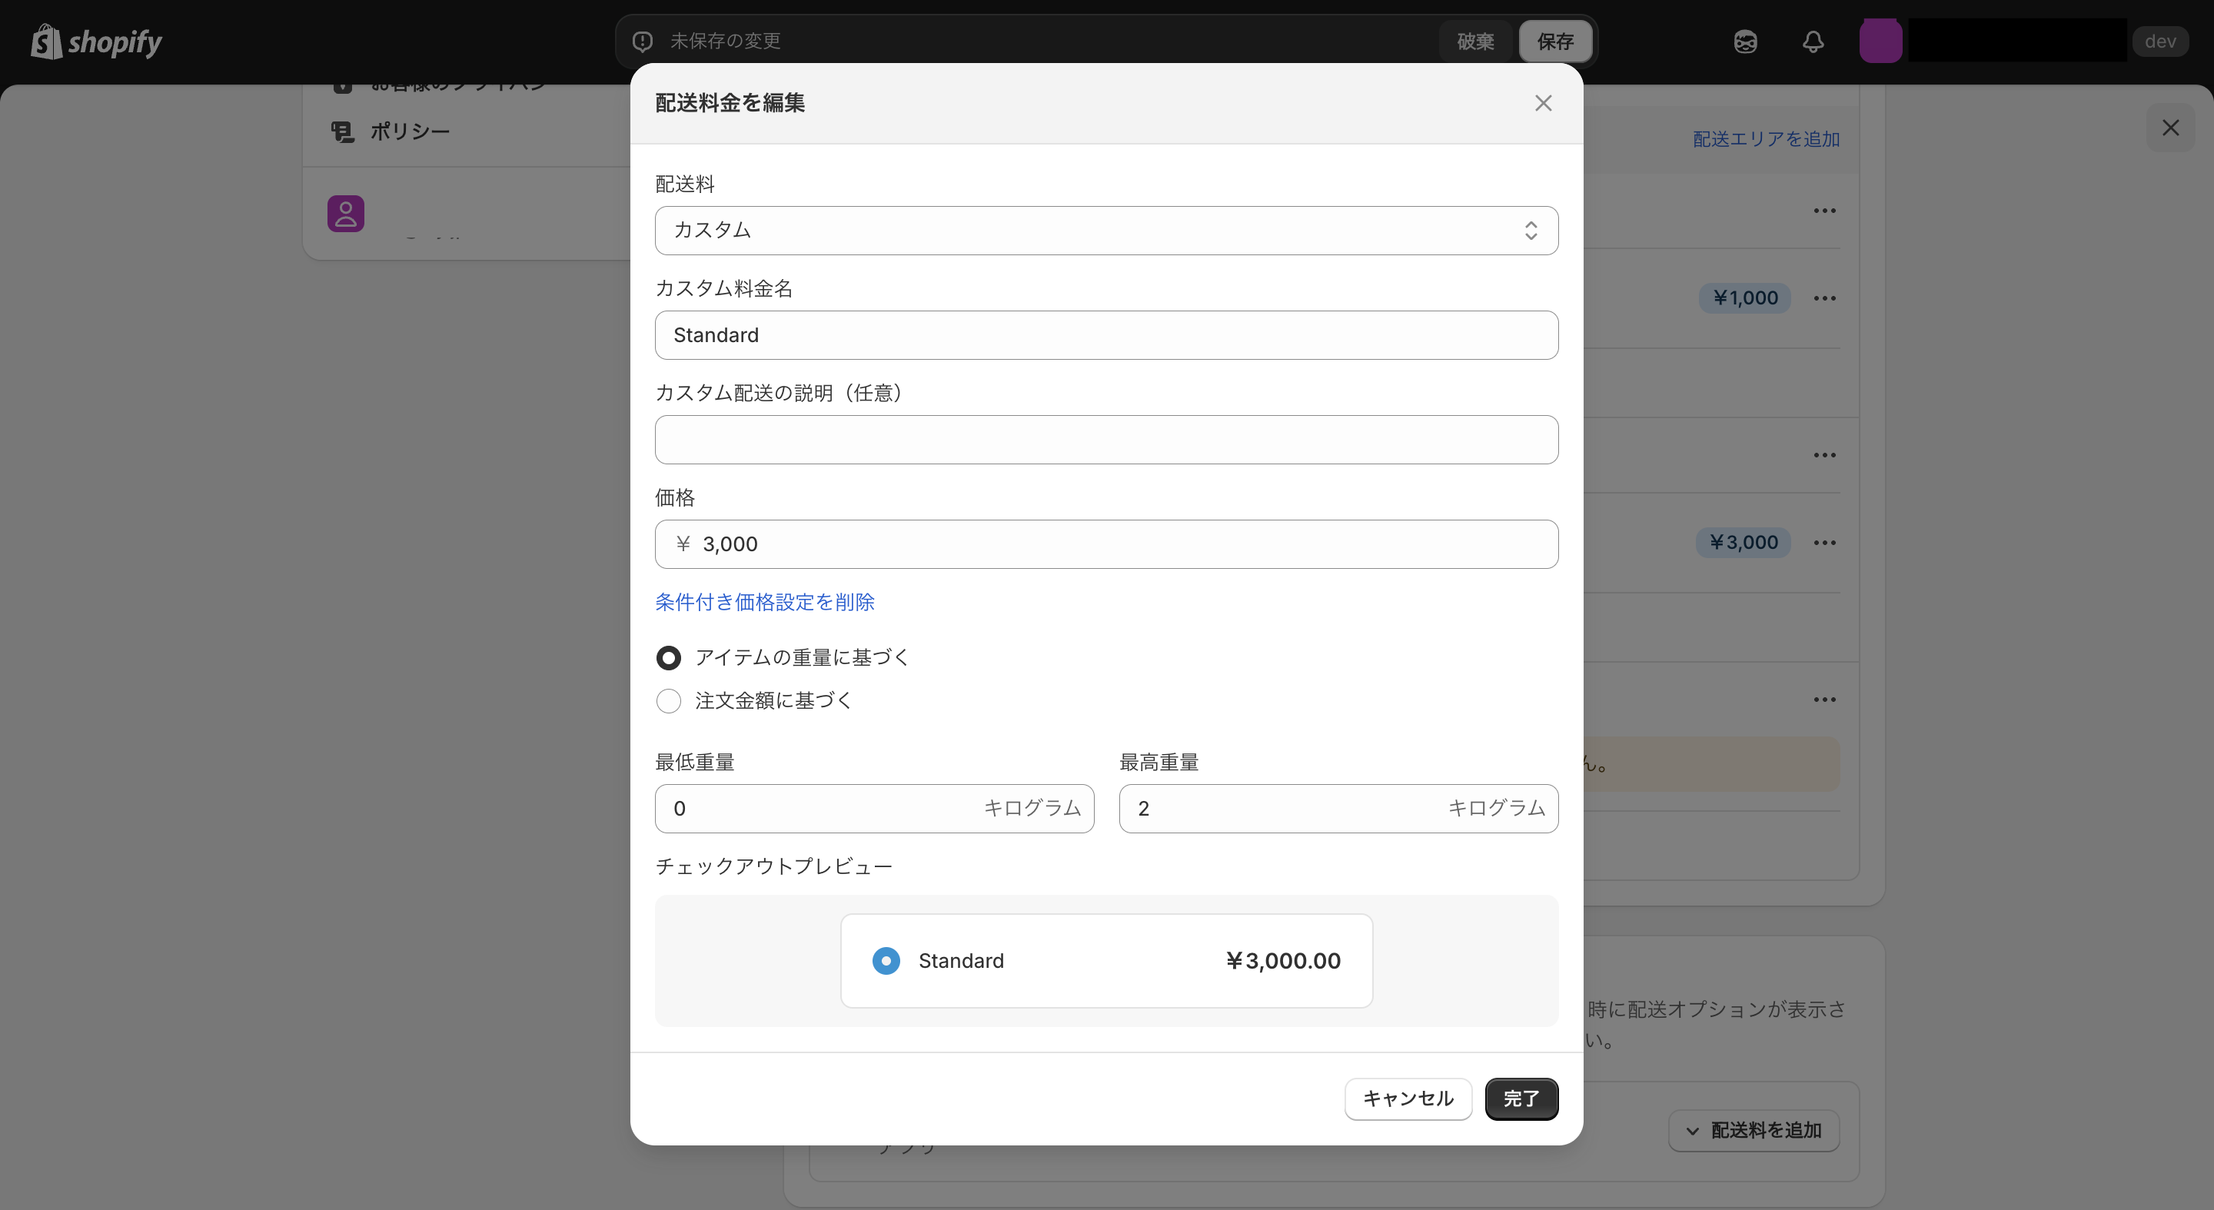Select 注文金額に基づく option

pos(669,700)
